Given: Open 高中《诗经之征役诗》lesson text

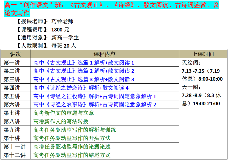Looking at the screenshot, I should point(95,96).
